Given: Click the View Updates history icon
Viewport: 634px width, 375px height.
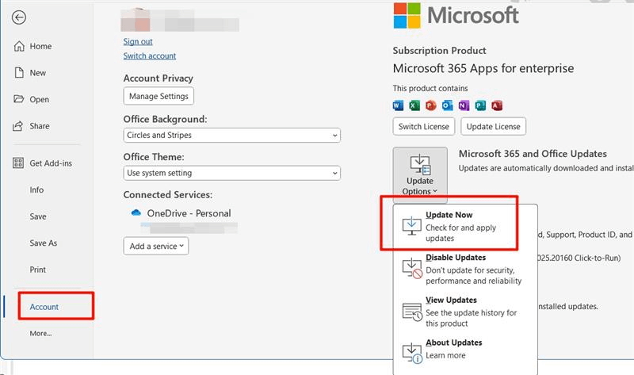Looking at the screenshot, I should pos(412,312).
